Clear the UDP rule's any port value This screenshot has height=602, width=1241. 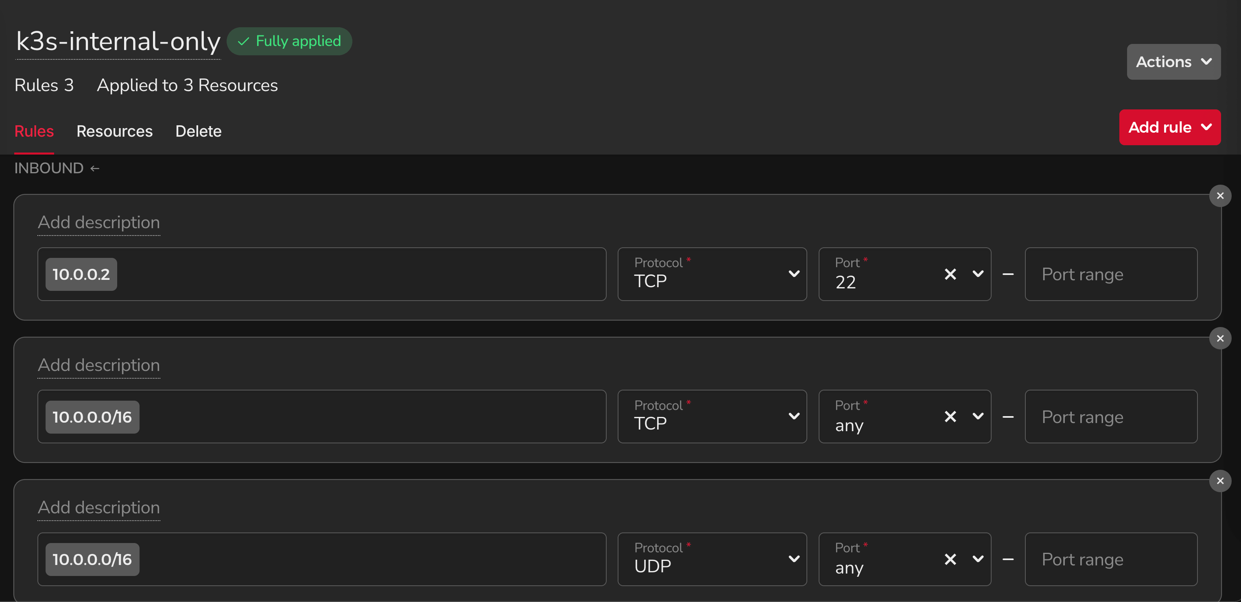(950, 559)
